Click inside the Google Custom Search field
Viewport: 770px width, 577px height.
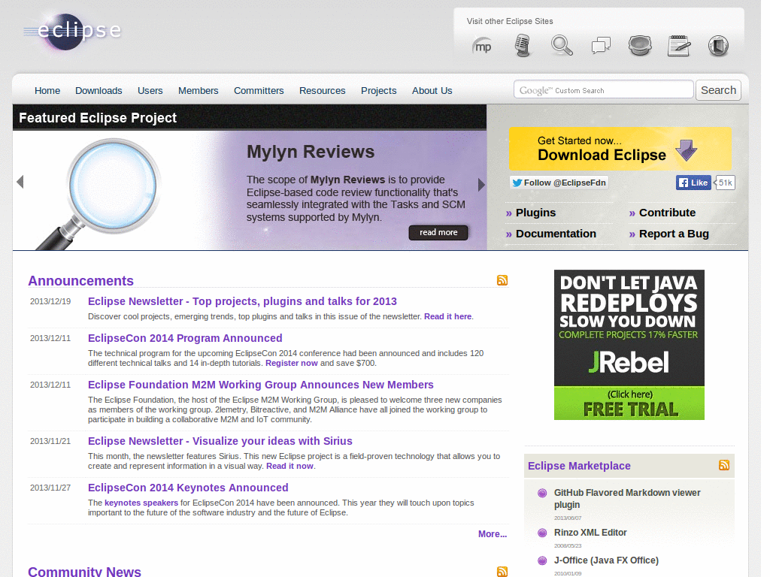click(x=603, y=89)
